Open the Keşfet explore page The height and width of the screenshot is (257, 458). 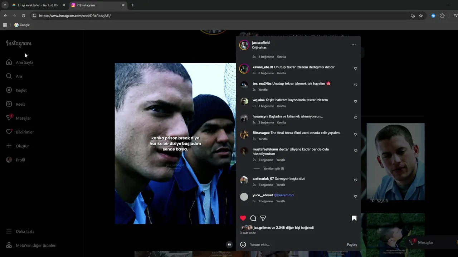pyautogui.click(x=16, y=90)
